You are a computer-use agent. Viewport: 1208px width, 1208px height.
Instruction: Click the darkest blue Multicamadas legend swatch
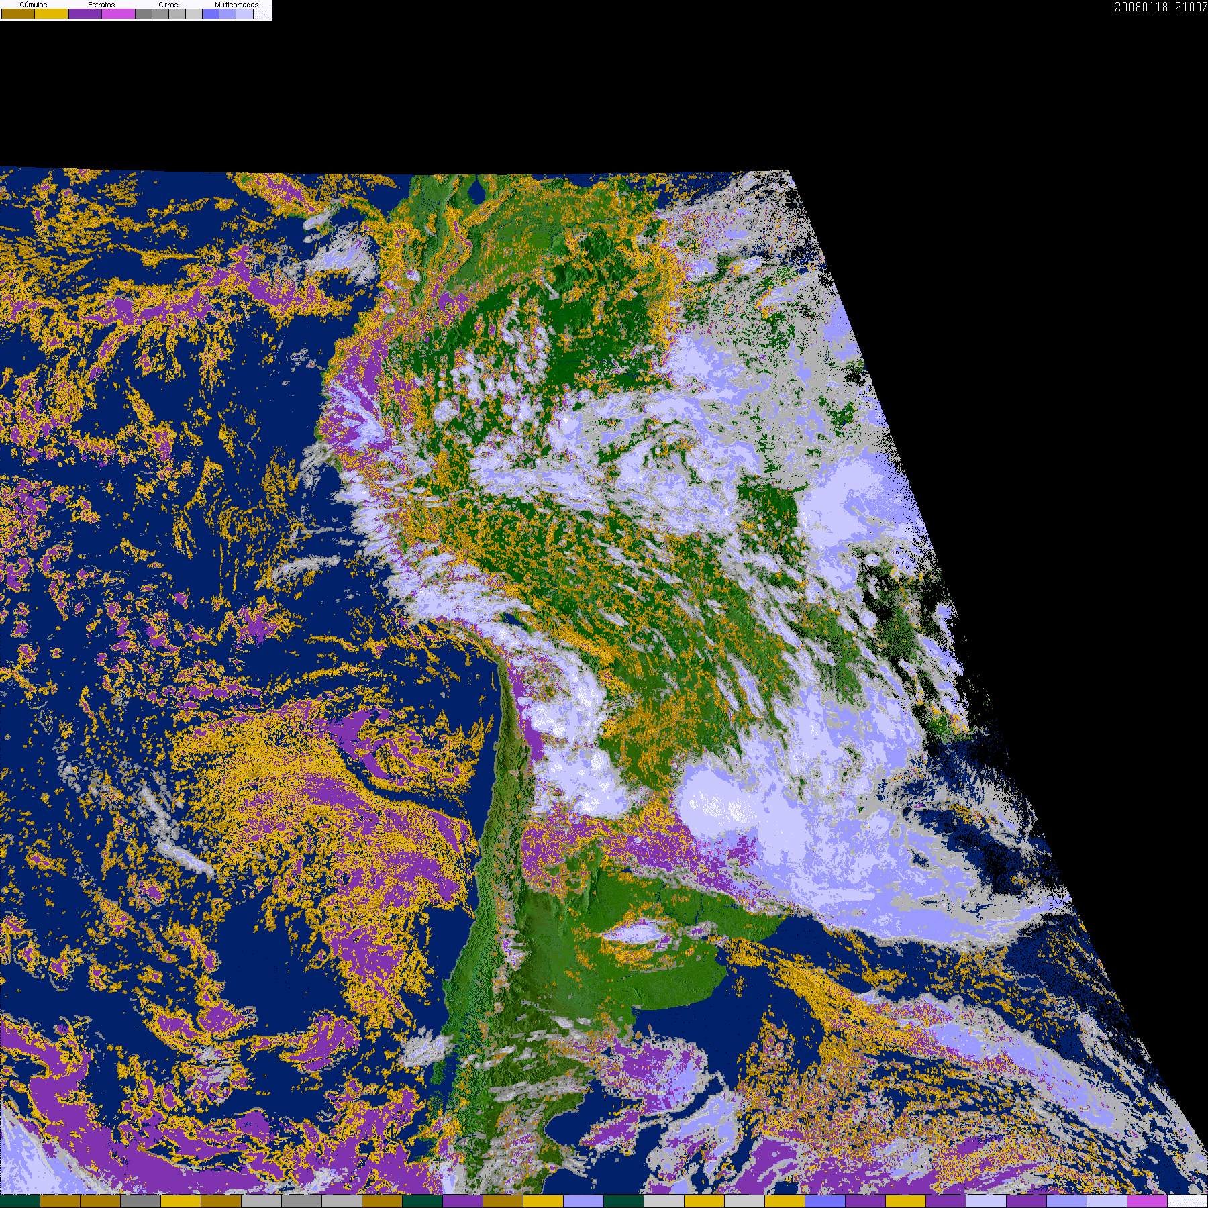[x=211, y=13]
